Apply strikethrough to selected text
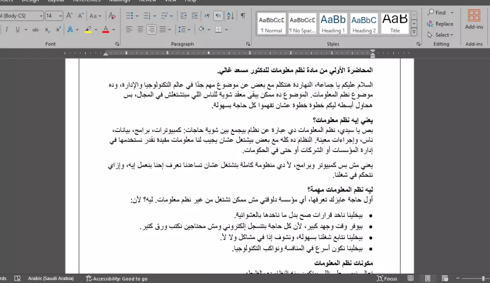Screen dimensions: 490x283 [x=35, y=28]
